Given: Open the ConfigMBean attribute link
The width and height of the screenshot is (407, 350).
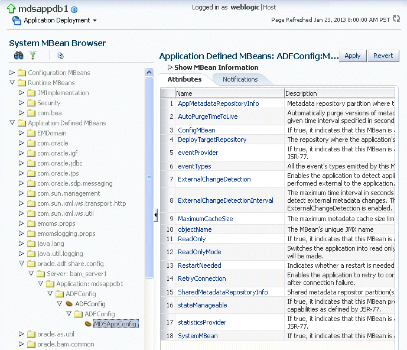Looking at the screenshot, I should (197, 130).
